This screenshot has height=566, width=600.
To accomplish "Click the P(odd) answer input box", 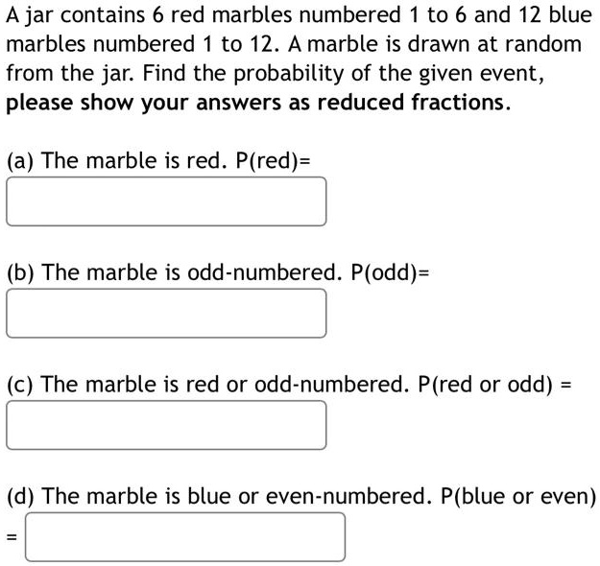I will [x=166, y=313].
